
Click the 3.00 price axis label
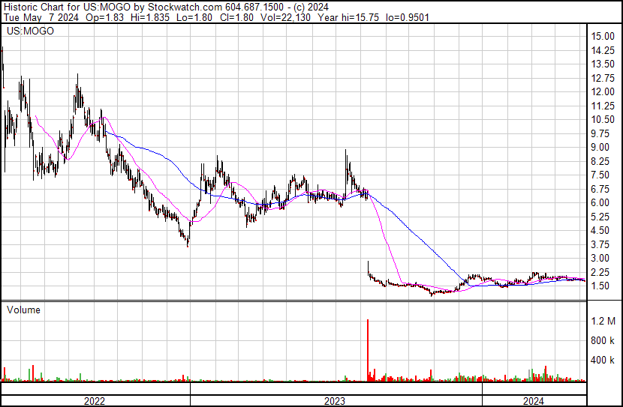tap(600, 258)
